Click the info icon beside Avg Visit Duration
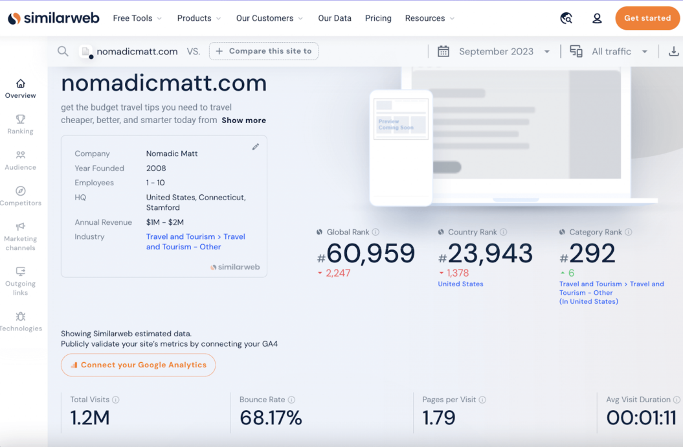 click(677, 400)
